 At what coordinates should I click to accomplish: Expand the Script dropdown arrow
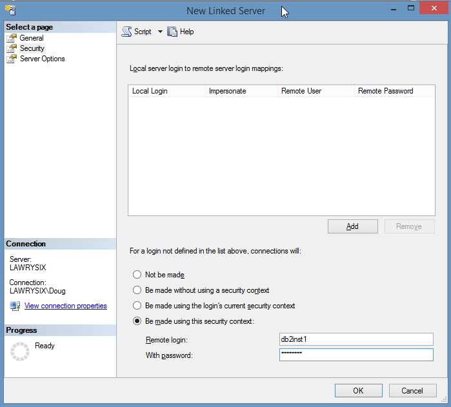point(160,32)
